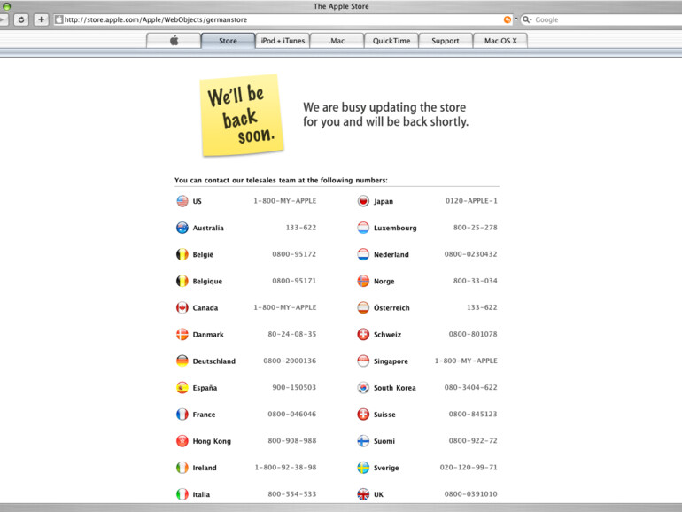Click the España number 900-150503
Viewport: 682px width, 512px height.
pos(294,387)
